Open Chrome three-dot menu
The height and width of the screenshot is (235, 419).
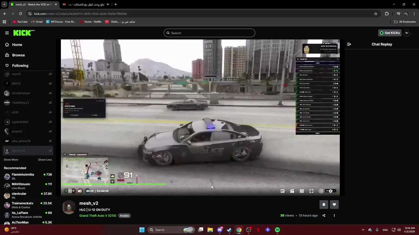pyautogui.click(x=414, y=14)
